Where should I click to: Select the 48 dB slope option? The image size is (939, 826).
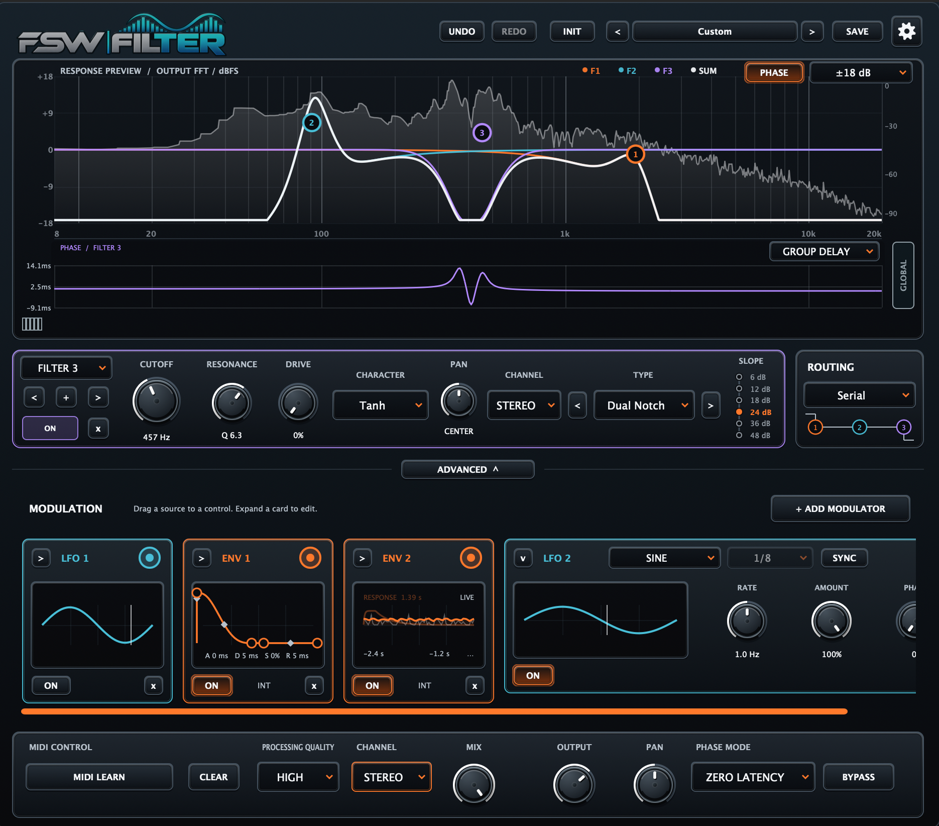(x=754, y=435)
